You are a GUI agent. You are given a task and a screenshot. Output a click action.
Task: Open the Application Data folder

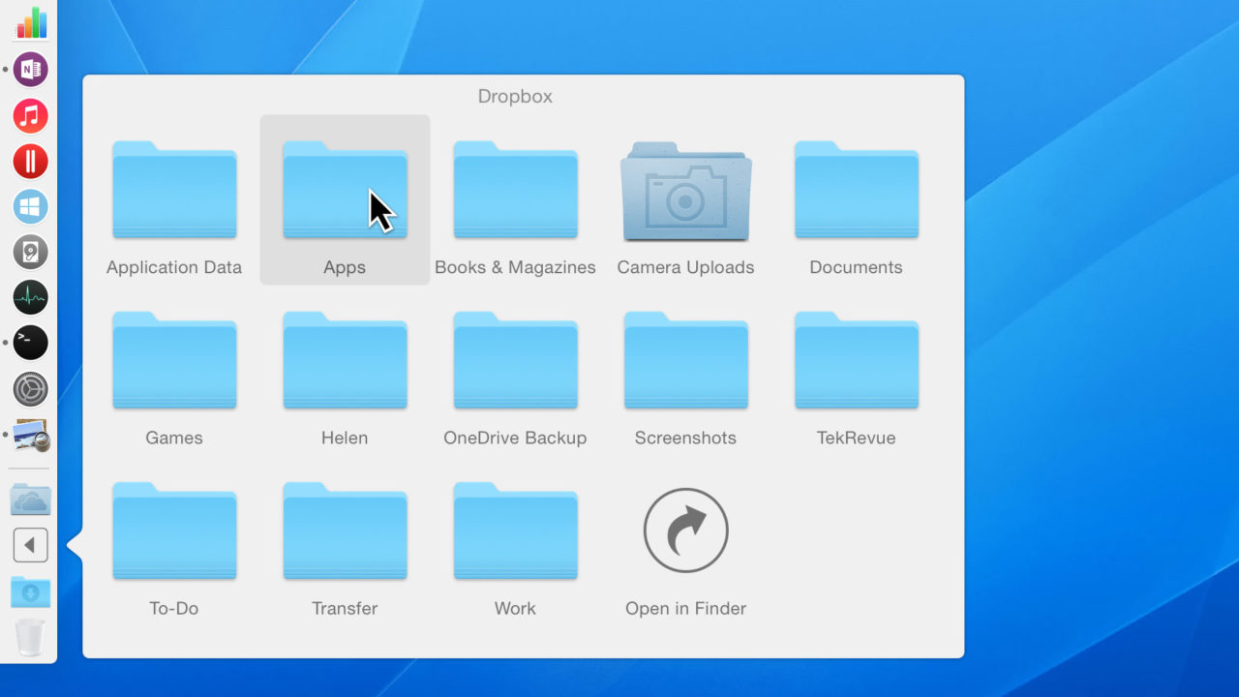(174, 190)
